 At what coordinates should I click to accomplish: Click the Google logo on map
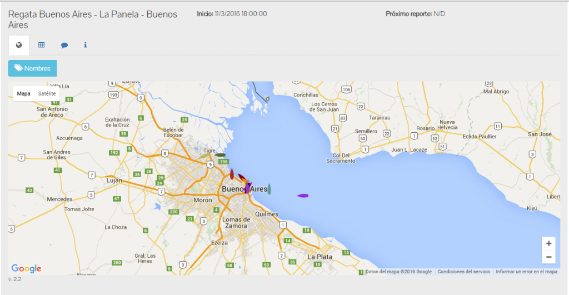click(26, 268)
